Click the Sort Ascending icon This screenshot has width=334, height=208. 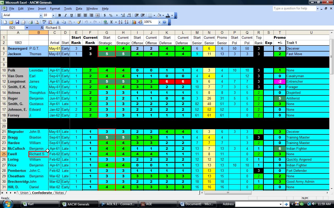click(120, 22)
